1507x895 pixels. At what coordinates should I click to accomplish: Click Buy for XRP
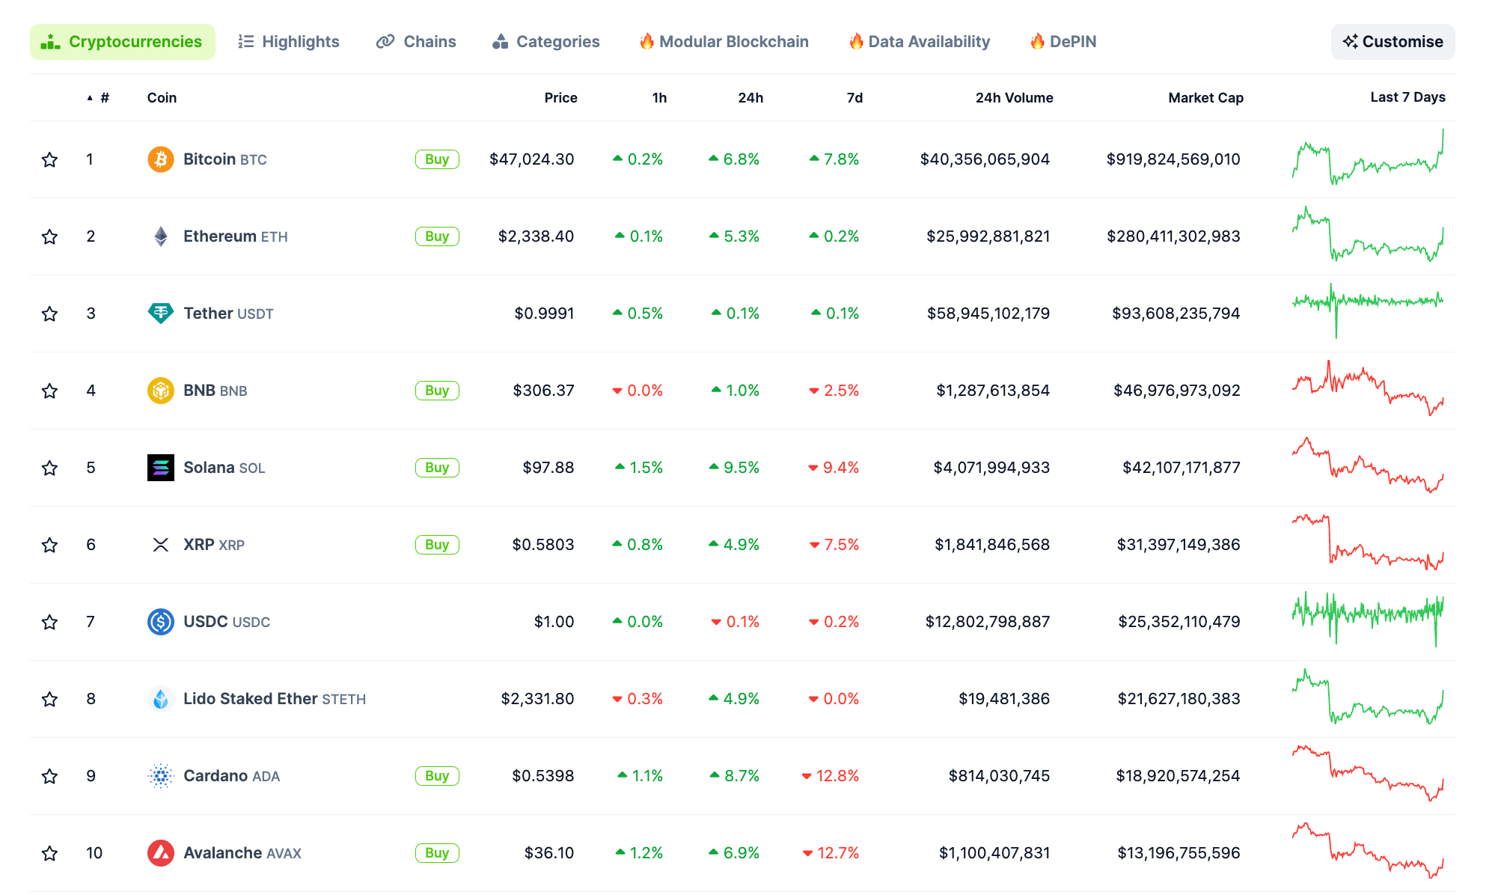click(437, 545)
